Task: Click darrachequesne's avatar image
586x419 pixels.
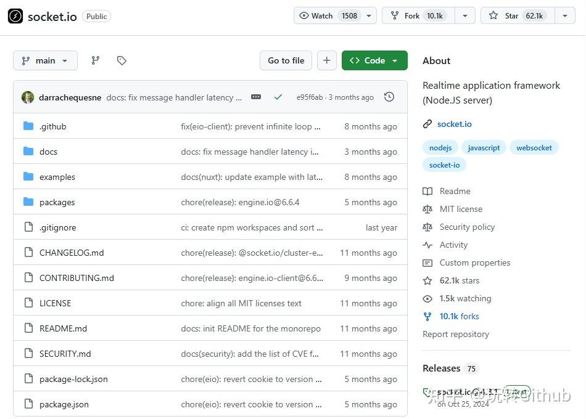Action: (28, 97)
